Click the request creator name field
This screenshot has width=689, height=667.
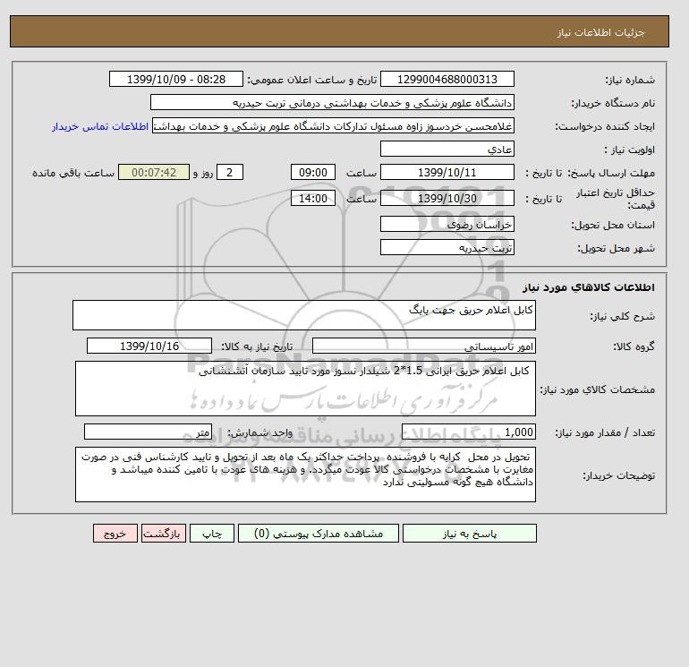333,125
